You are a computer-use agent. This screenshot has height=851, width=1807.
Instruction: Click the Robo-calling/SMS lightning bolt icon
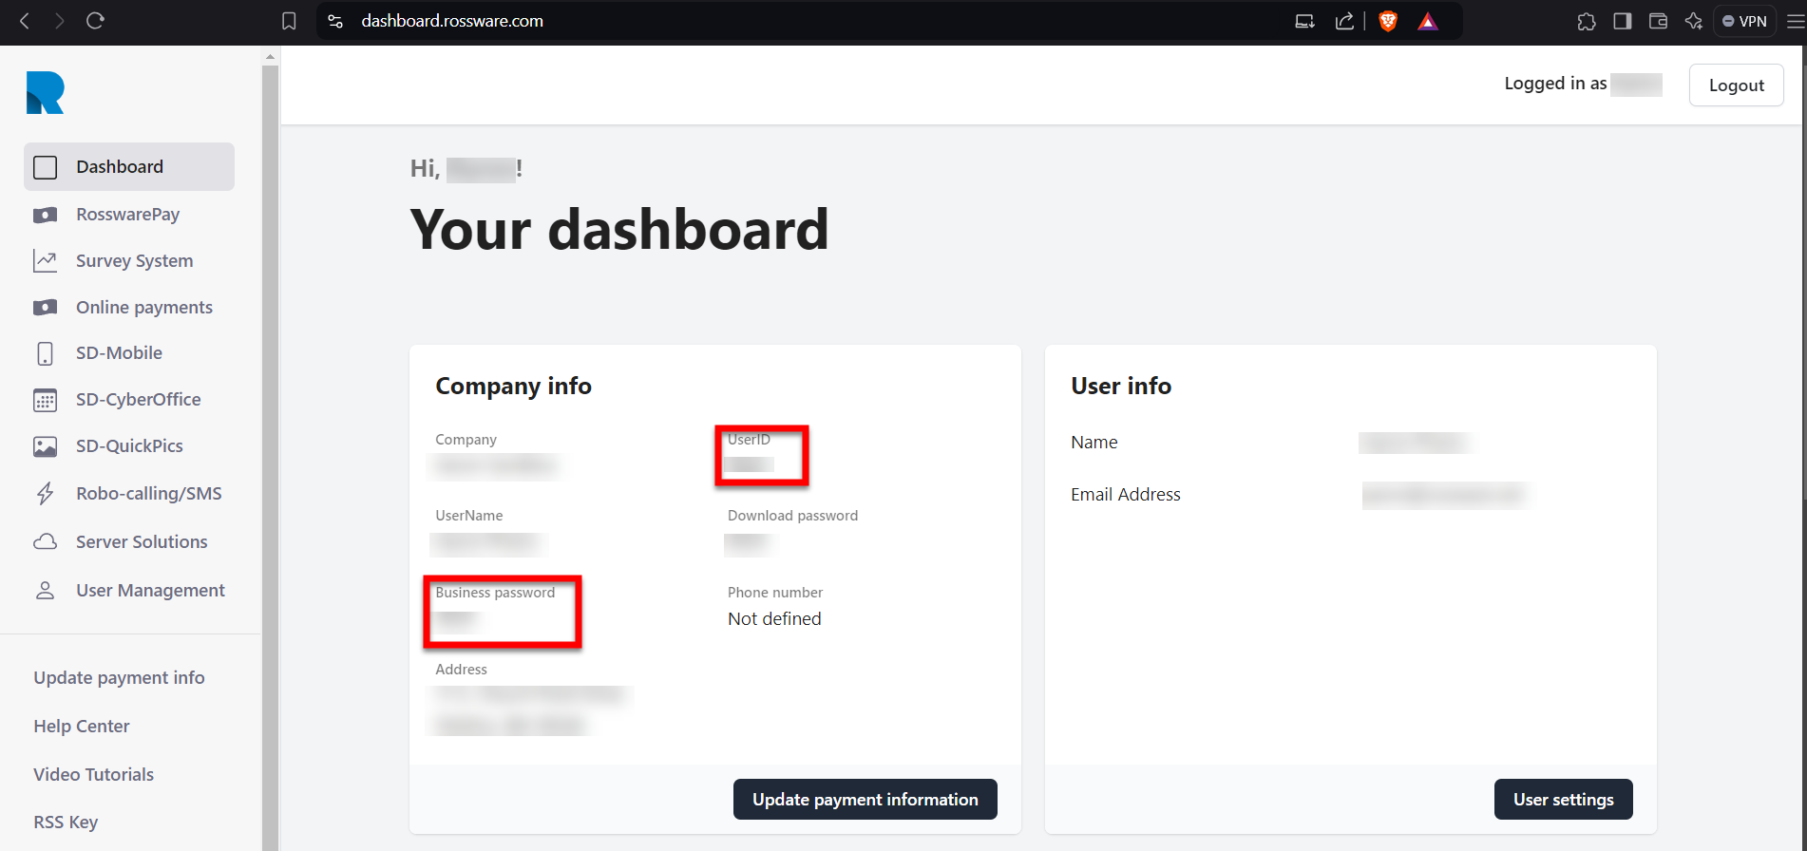(45, 494)
